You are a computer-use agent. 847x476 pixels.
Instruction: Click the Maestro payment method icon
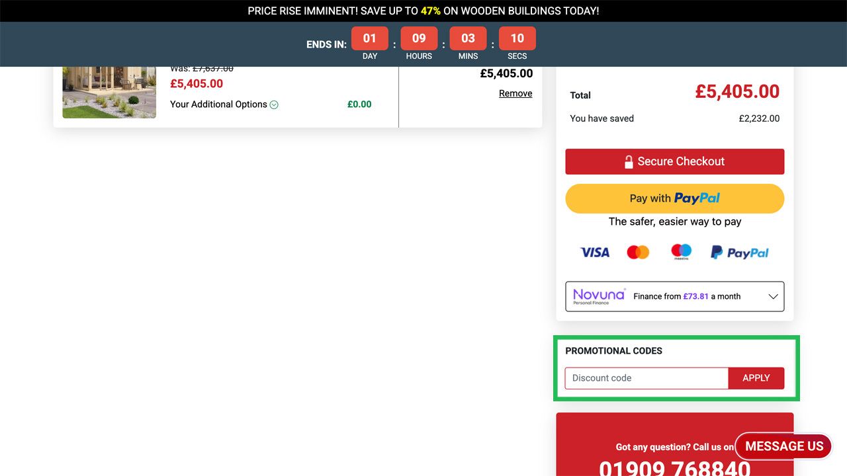pyautogui.click(x=681, y=252)
